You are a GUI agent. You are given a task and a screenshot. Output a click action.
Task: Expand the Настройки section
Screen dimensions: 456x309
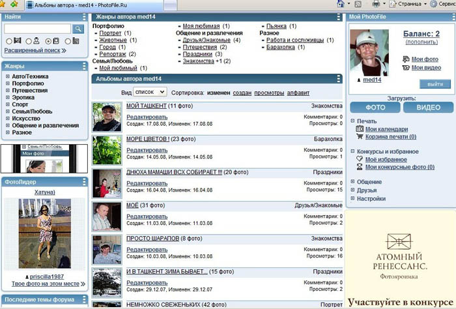tap(352, 199)
